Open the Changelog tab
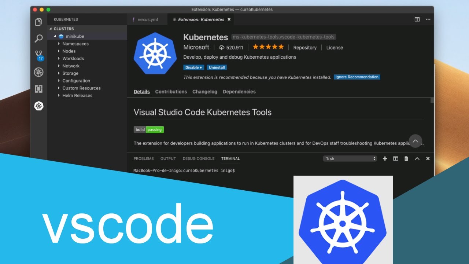Screen dimensions: 469x264 (x=205, y=92)
